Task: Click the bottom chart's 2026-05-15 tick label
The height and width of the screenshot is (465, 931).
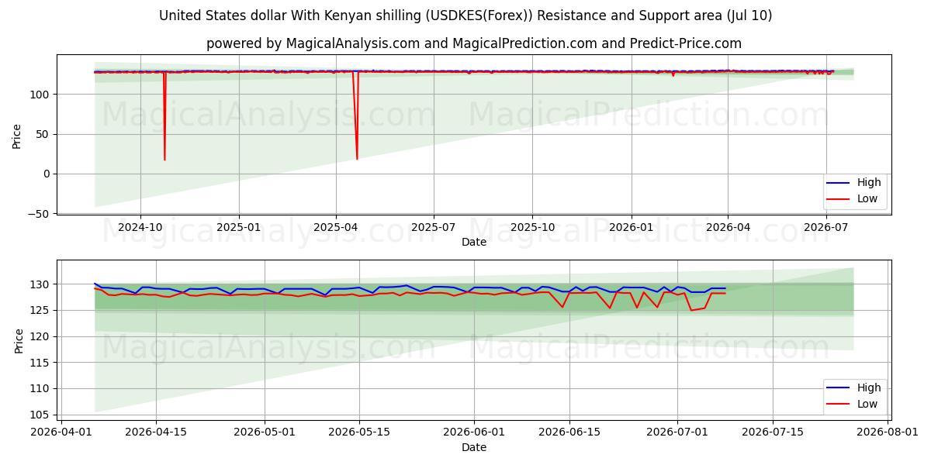Action: [359, 432]
